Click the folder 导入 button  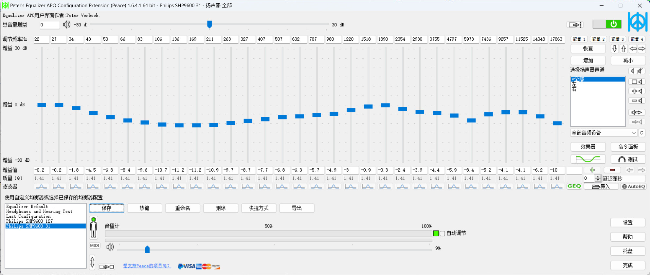tap(601, 187)
